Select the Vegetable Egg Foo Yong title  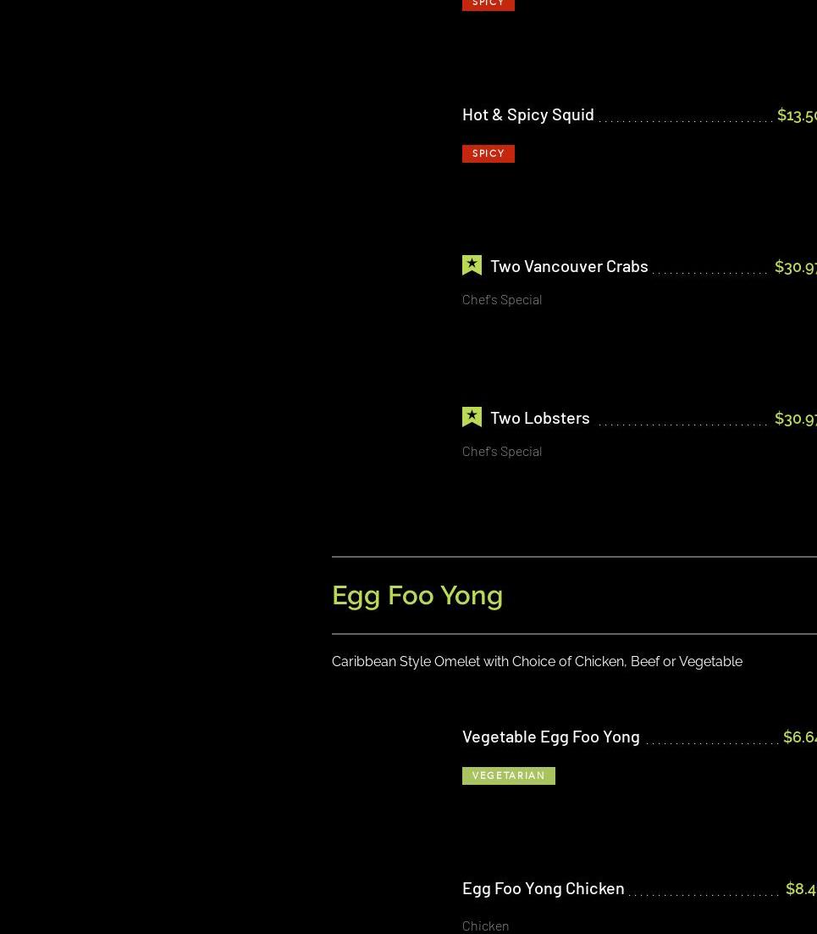(550, 737)
